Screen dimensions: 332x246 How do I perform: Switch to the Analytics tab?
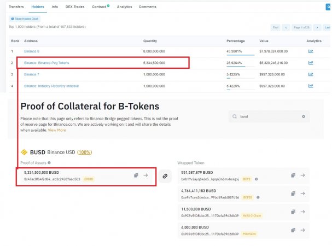tap(125, 7)
